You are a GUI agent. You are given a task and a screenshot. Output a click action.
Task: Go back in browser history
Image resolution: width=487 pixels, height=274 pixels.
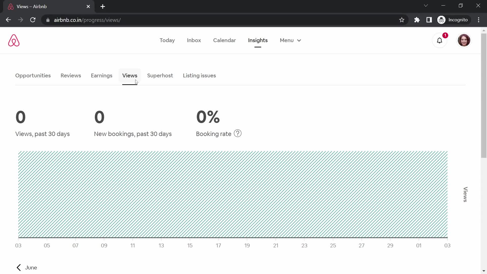[8, 20]
